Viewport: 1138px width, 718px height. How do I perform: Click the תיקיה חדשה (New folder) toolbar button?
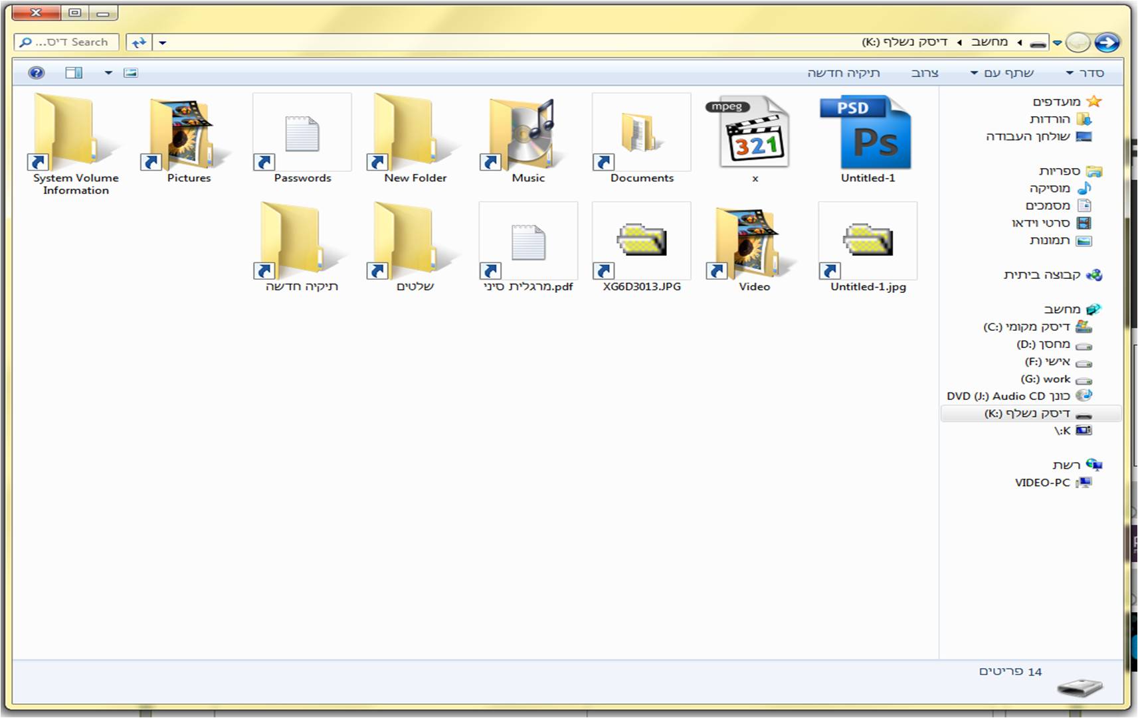coord(844,72)
